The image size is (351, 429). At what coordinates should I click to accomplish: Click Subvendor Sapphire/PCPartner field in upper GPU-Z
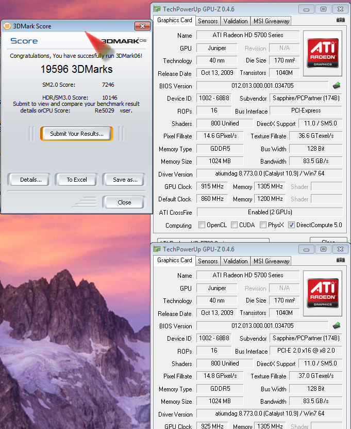click(306, 98)
